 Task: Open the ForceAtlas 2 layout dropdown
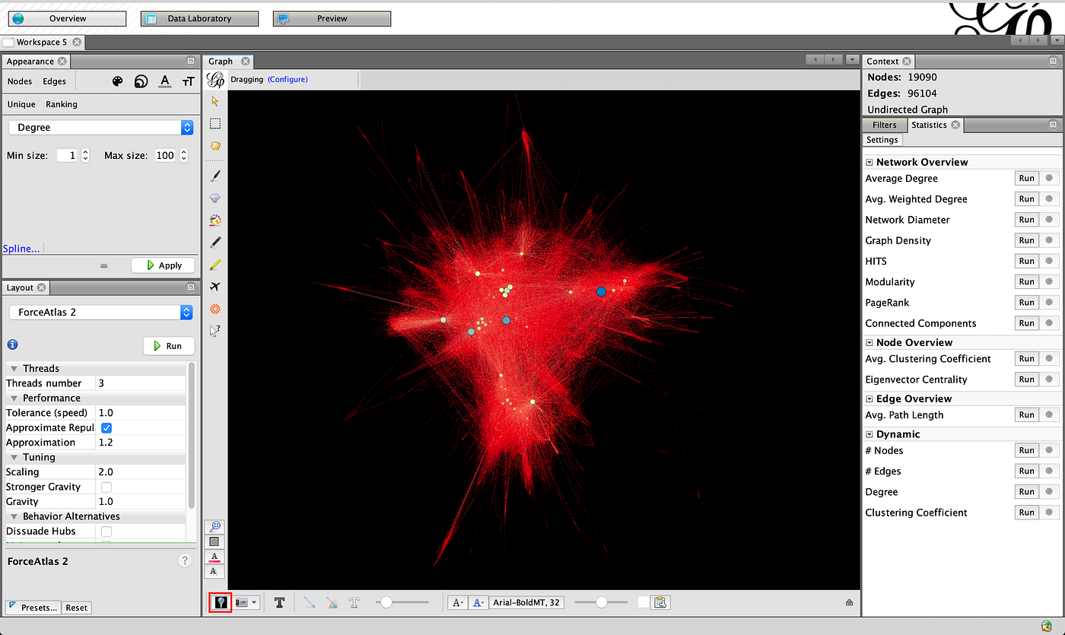pyautogui.click(x=101, y=312)
